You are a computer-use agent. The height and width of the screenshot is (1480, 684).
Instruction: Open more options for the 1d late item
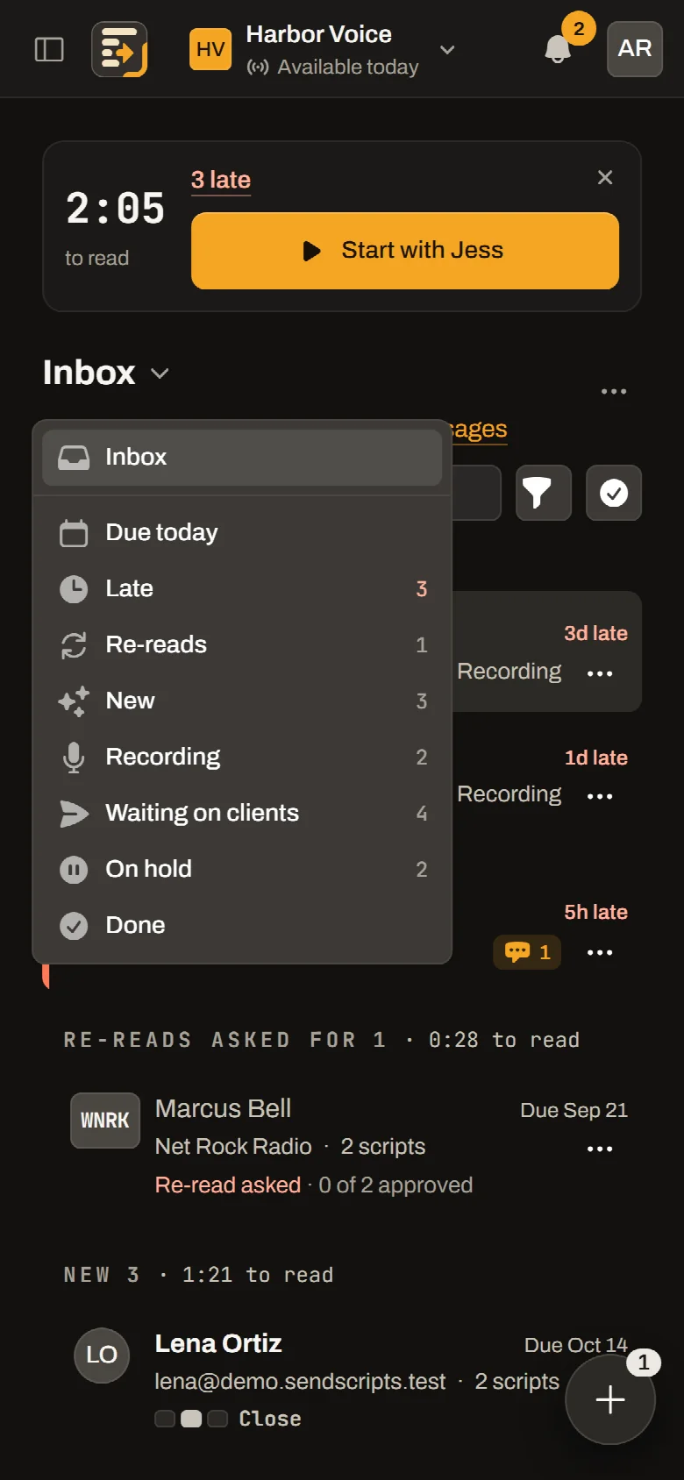click(x=600, y=796)
